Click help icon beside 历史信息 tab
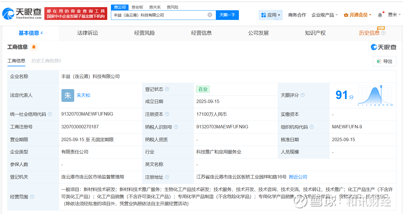The height and width of the screenshot is (214, 403). (x=383, y=33)
